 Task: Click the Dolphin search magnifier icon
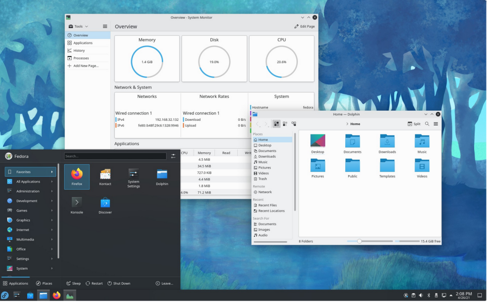pyautogui.click(x=427, y=124)
